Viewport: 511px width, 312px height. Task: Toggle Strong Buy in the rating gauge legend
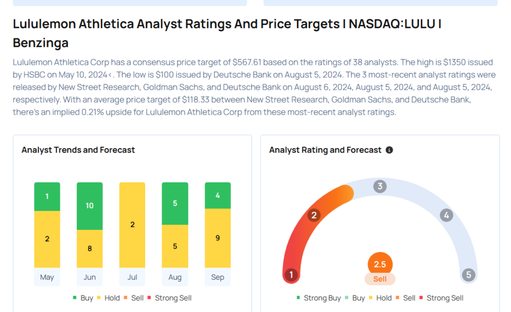(319, 298)
